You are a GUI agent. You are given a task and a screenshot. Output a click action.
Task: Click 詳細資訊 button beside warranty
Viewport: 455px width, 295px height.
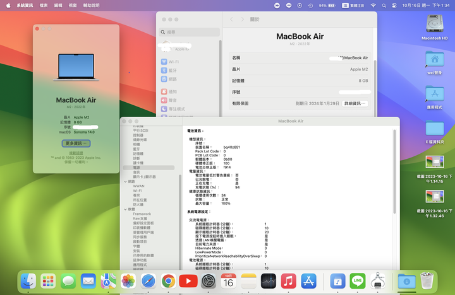pyautogui.click(x=356, y=103)
